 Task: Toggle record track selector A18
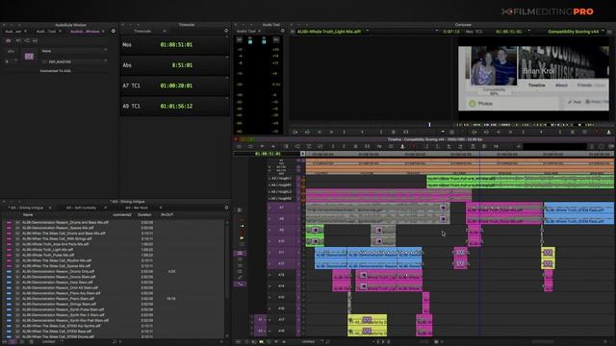click(x=282, y=331)
